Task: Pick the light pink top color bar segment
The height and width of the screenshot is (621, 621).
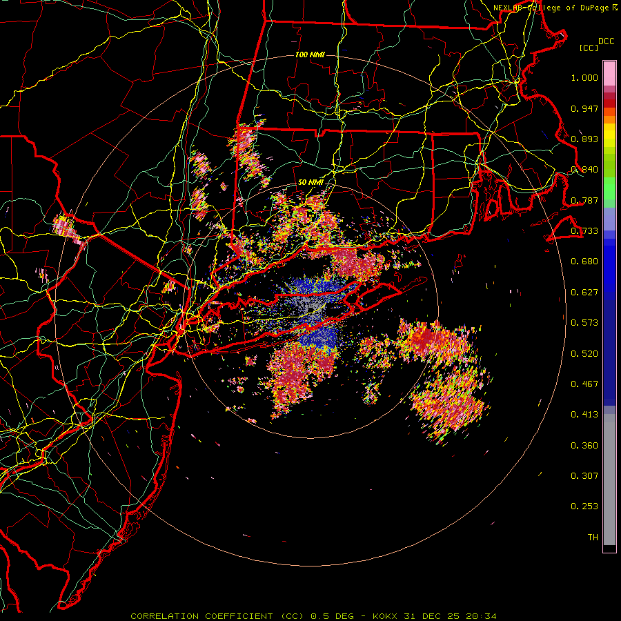Action: [x=609, y=74]
